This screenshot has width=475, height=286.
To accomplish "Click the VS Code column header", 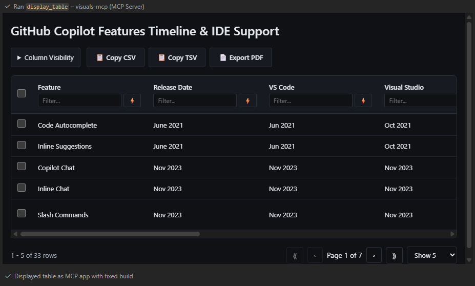I will point(282,88).
